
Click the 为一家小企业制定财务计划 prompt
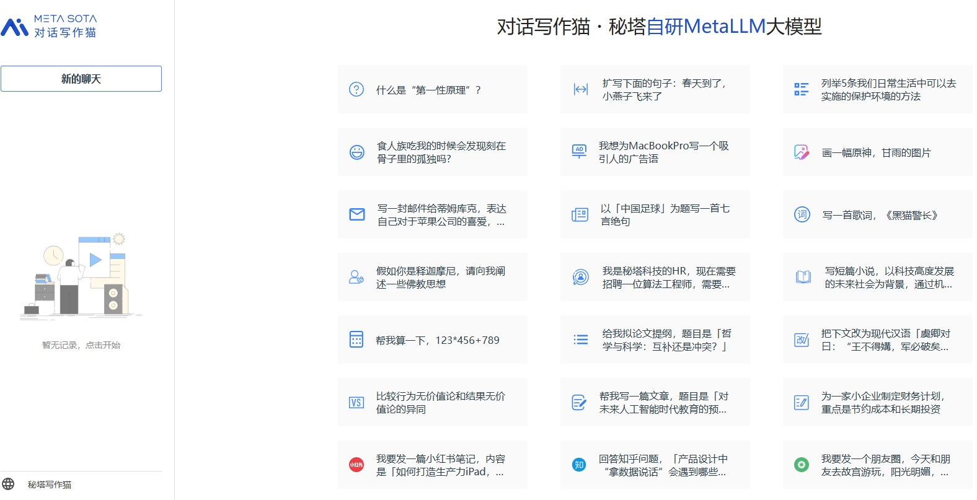click(882, 403)
